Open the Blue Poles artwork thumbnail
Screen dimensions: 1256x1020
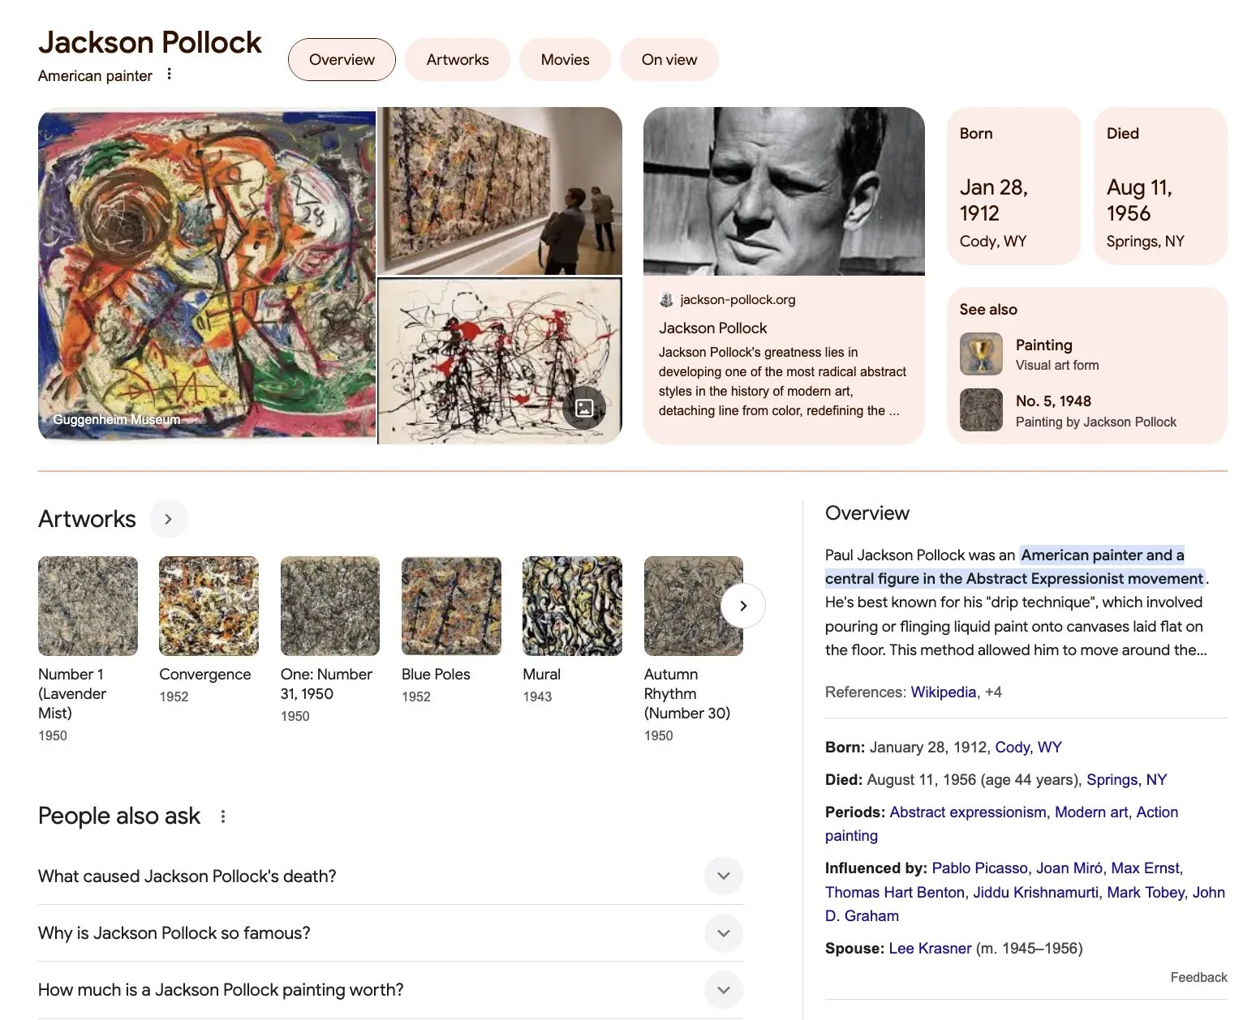click(x=451, y=606)
